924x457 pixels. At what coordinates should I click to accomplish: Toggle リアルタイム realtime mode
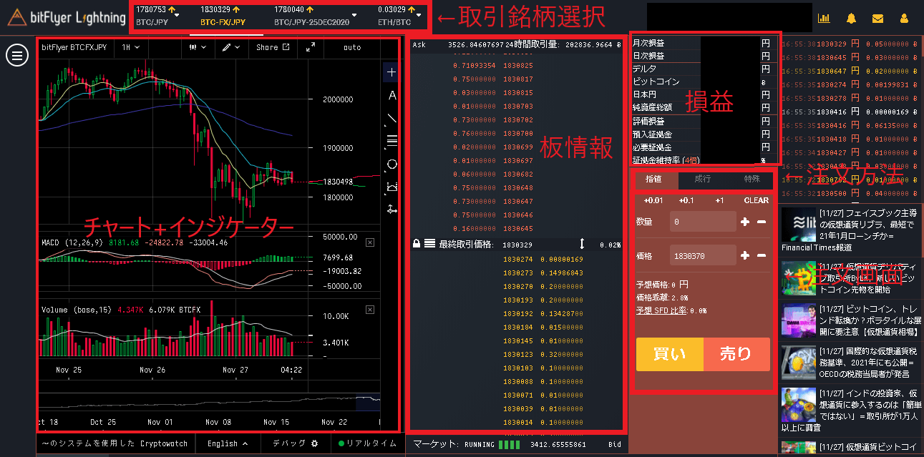[x=367, y=443]
